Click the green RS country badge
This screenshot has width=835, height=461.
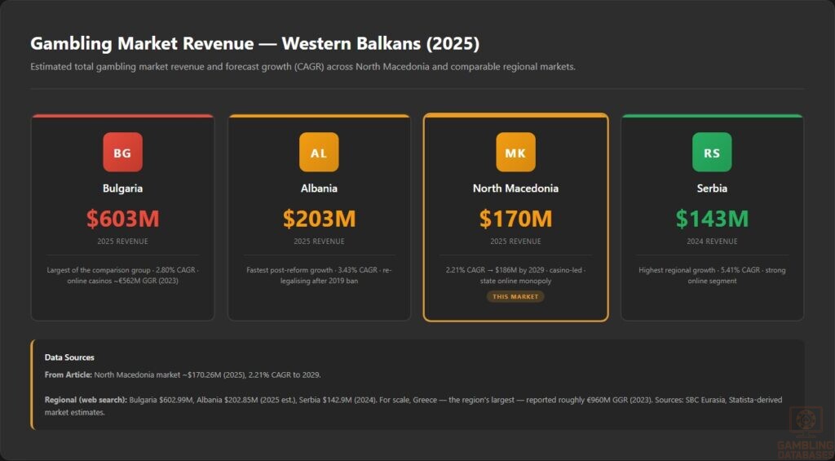712,153
